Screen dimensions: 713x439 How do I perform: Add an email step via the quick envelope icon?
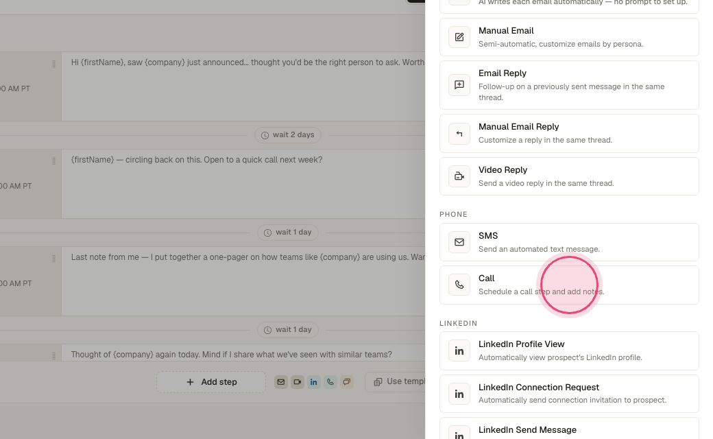281,382
